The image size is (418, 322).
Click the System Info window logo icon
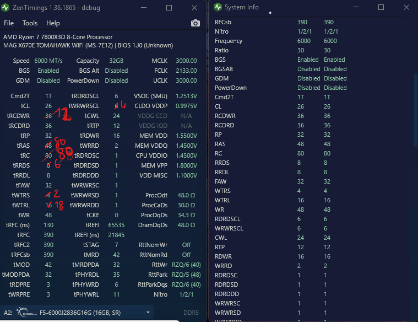[218, 7]
